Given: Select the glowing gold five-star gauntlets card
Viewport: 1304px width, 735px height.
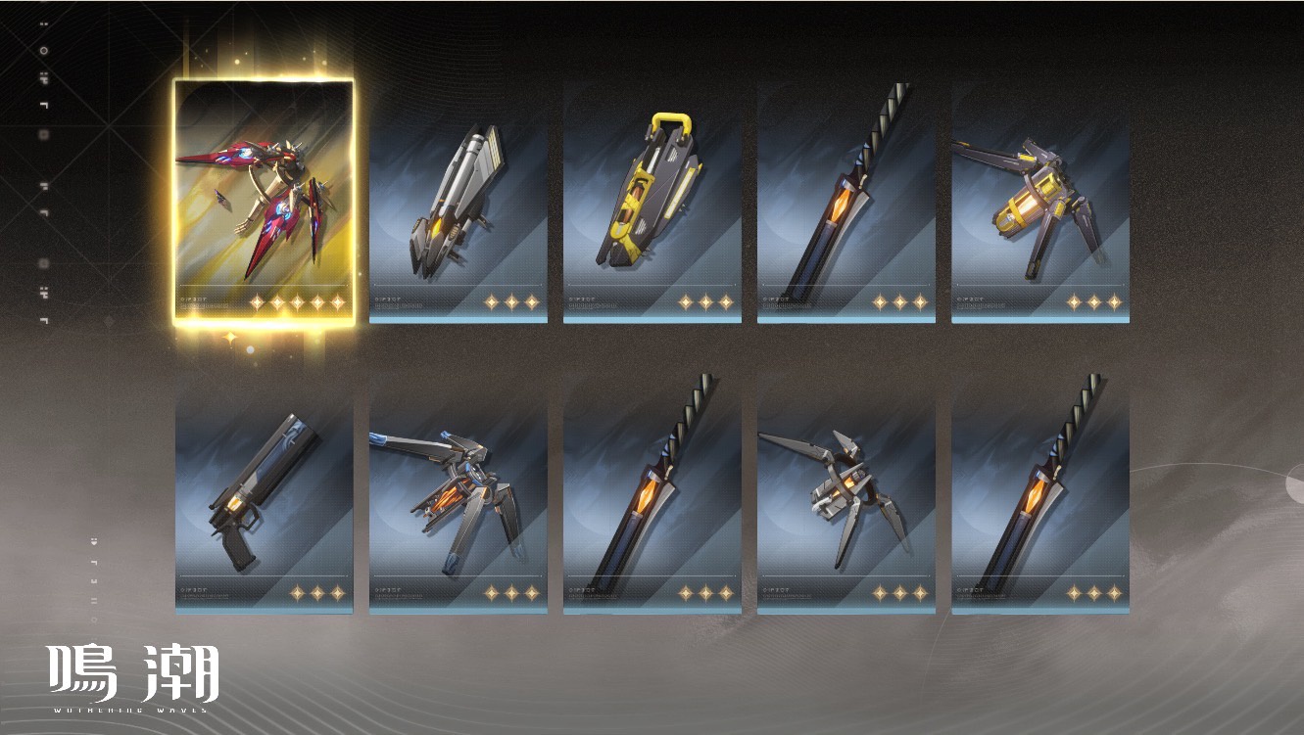Looking at the screenshot, I should point(264,201).
